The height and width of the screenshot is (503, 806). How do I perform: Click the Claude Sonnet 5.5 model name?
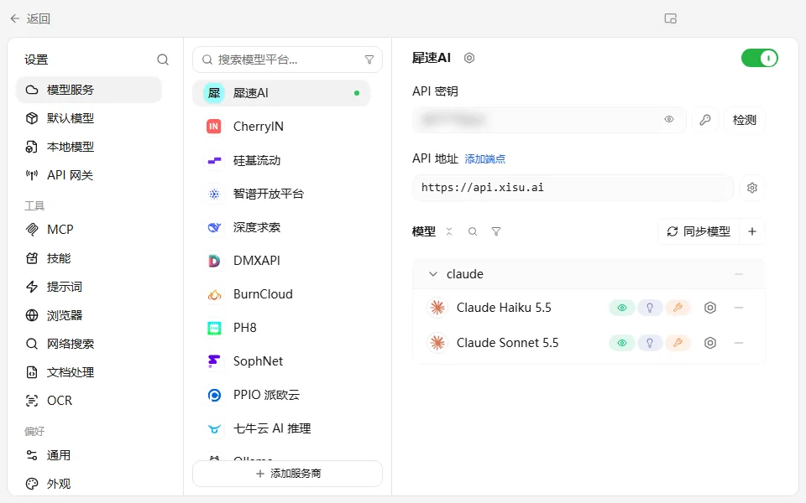507,343
